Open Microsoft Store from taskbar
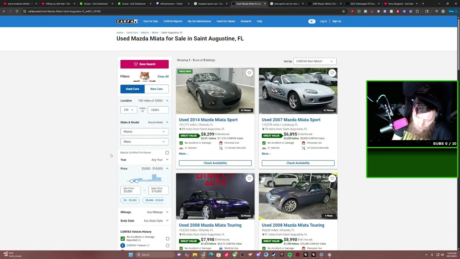The height and width of the screenshot is (259, 460). coord(218,255)
